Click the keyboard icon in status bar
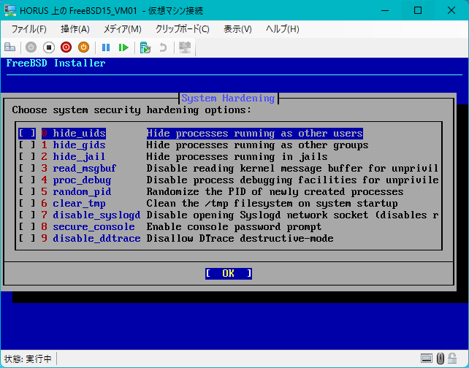469x368 pixels. coord(426,358)
